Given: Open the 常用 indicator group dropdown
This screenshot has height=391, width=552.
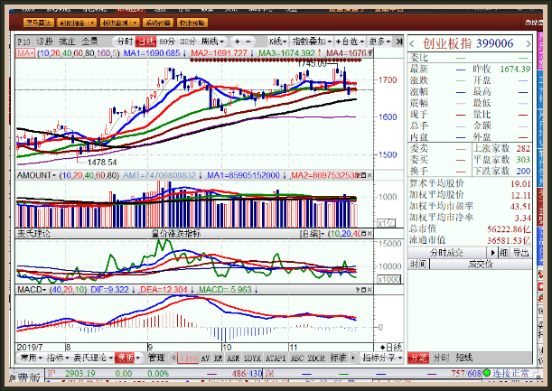Looking at the screenshot, I should click(x=31, y=358).
